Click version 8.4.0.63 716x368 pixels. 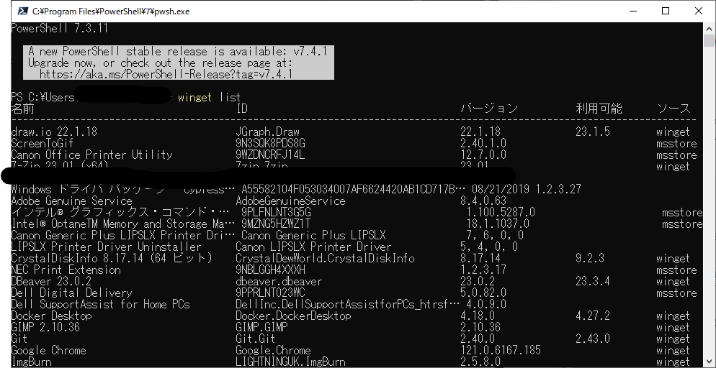click(x=483, y=201)
